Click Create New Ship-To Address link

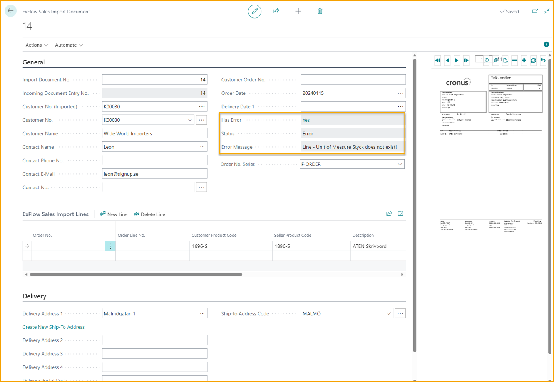click(x=54, y=327)
